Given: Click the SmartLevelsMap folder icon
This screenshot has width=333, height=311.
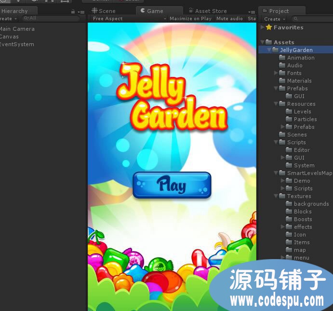Looking at the screenshot, I should pos(282,173).
